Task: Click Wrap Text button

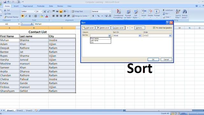Action: [77, 11]
